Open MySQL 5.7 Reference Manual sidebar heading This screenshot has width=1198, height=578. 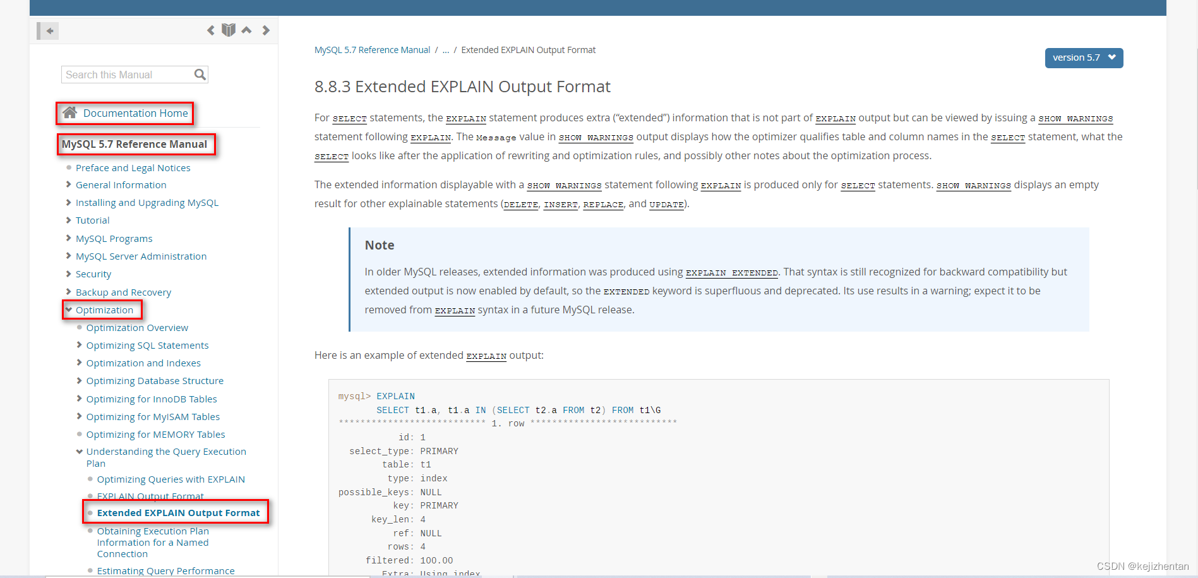tap(135, 144)
